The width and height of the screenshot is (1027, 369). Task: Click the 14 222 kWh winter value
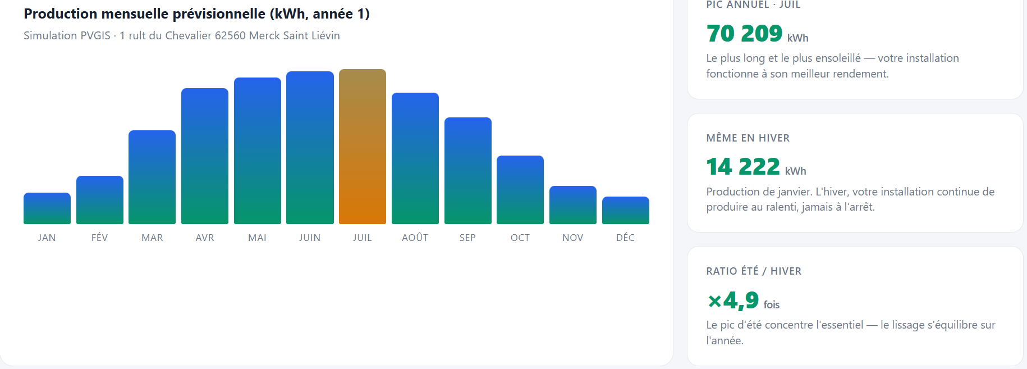point(743,167)
